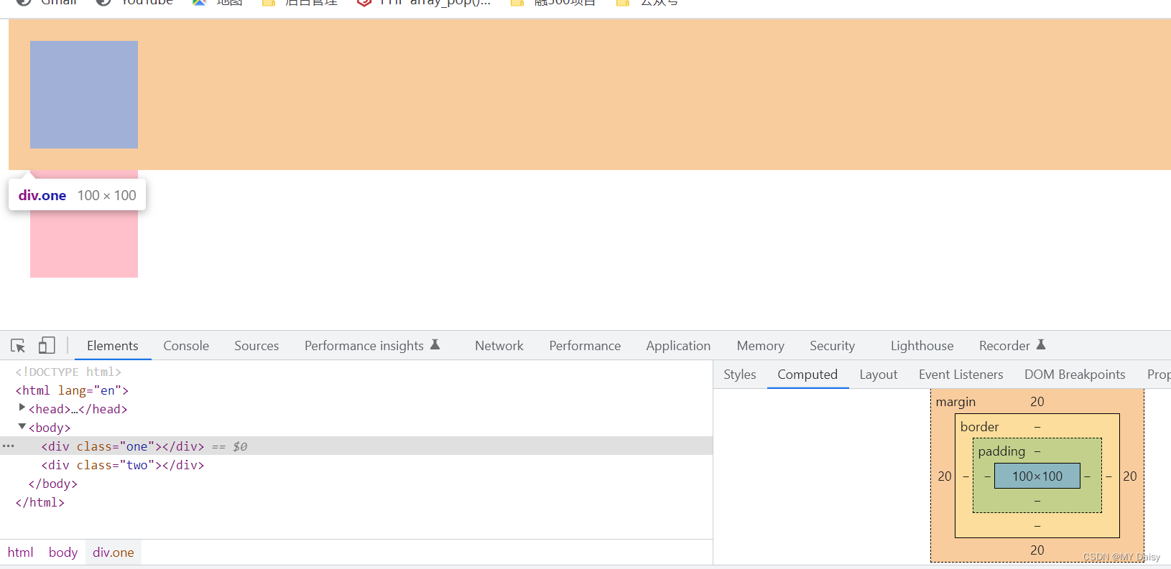Screen dimensions: 1171x569
Task: Select the html lang="en" node
Action: [x=72, y=390]
